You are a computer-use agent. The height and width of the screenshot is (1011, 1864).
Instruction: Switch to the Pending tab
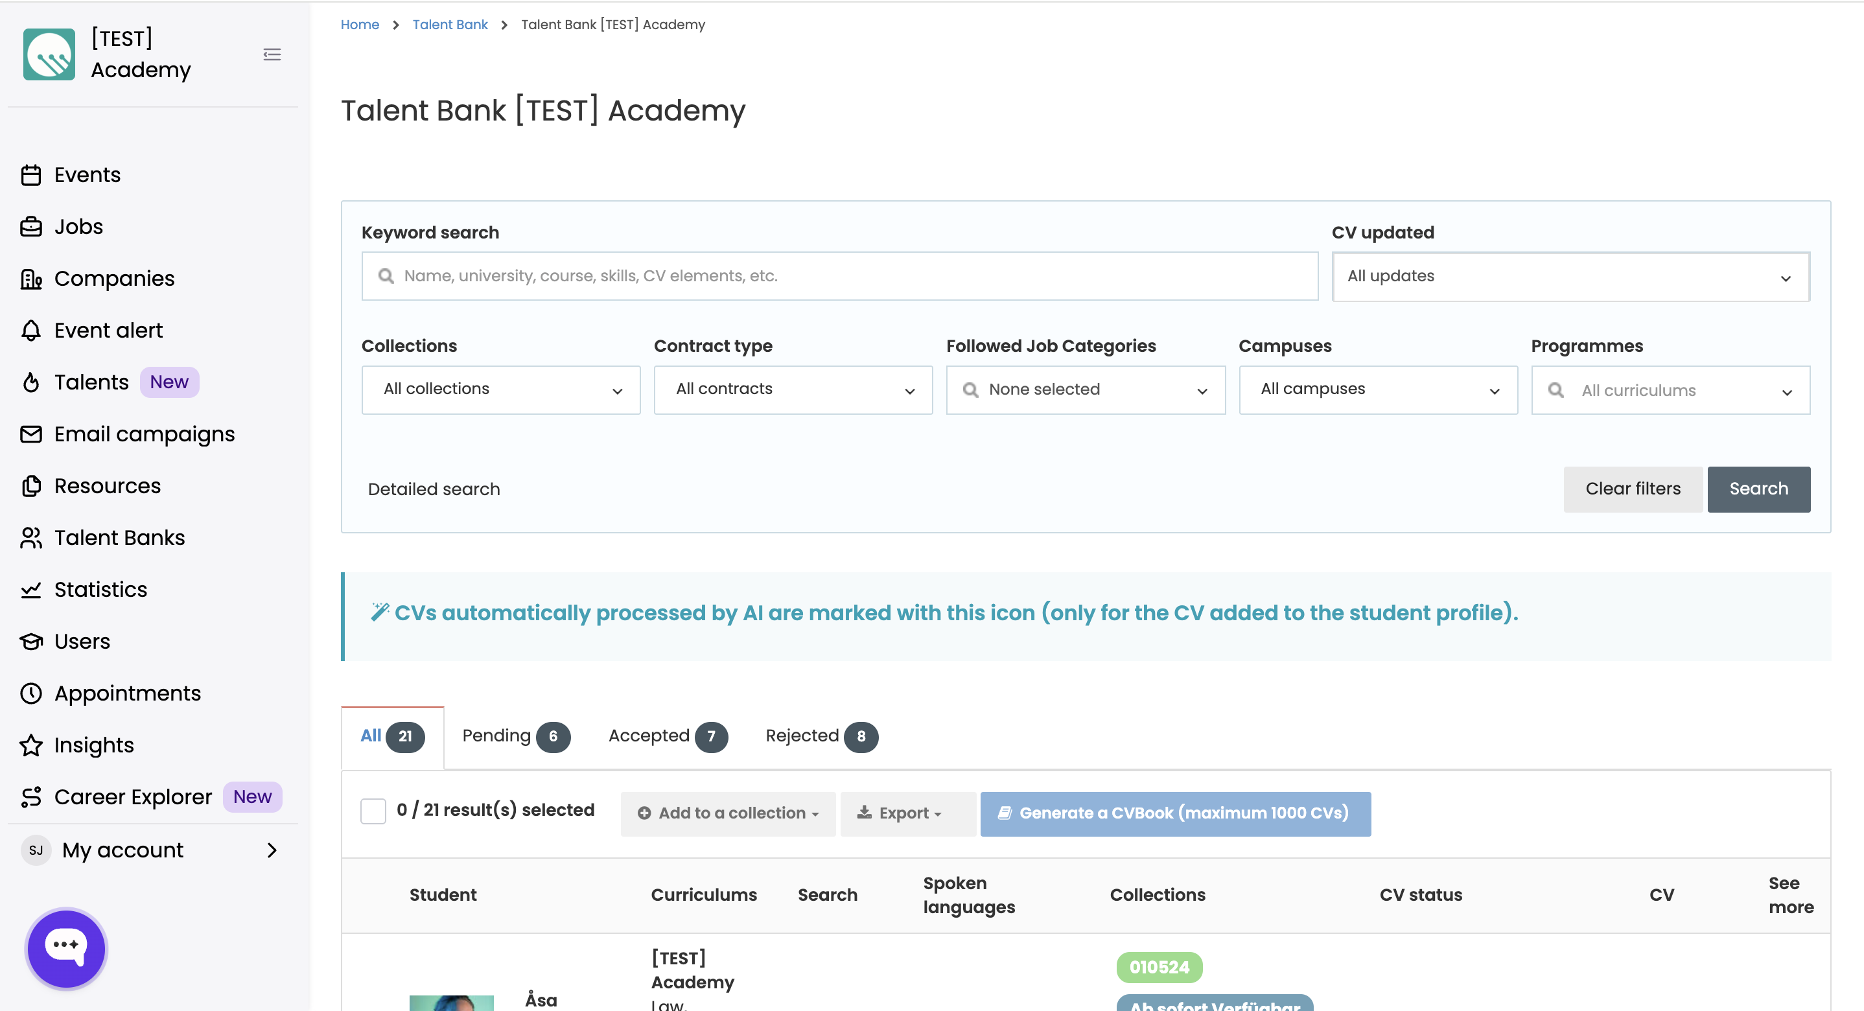click(515, 736)
